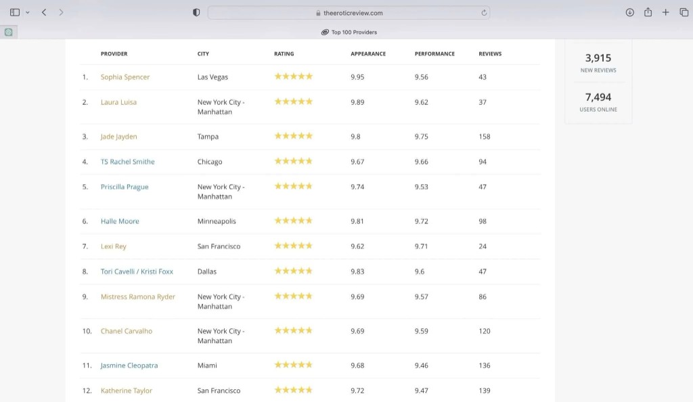
Task: Select the pinned tab with green icon
Action: point(8,32)
